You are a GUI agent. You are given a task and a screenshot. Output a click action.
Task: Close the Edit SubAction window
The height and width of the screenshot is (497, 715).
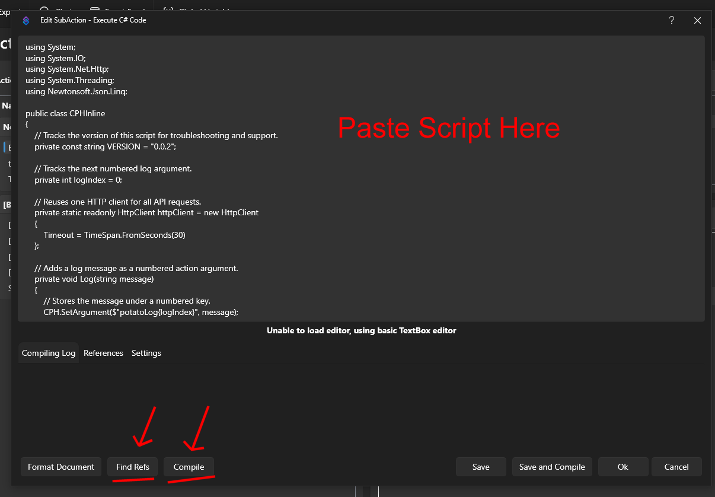[697, 20]
